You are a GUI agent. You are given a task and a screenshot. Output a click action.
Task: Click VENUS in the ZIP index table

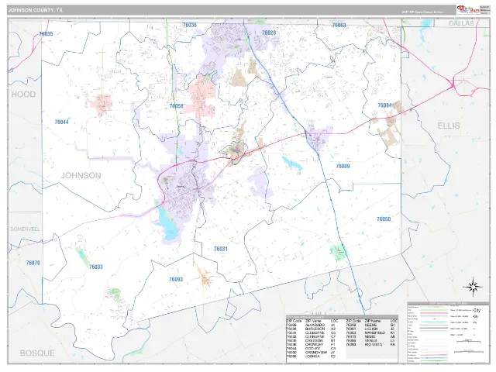point(370,341)
